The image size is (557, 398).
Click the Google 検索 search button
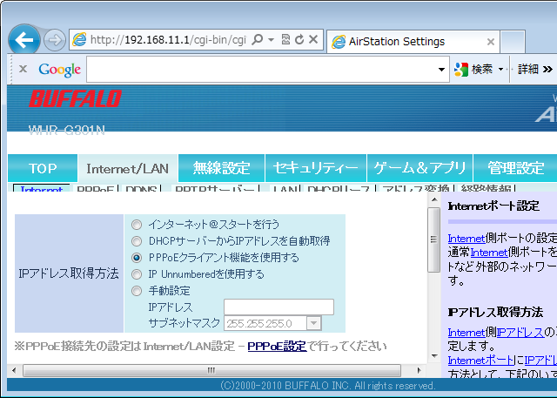point(473,69)
